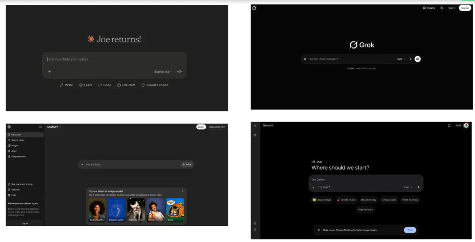Screen dimensions: 475x242
Task: Start Grok voice mode waveform button
Action: pyautogui.click(x=418, y=59)
